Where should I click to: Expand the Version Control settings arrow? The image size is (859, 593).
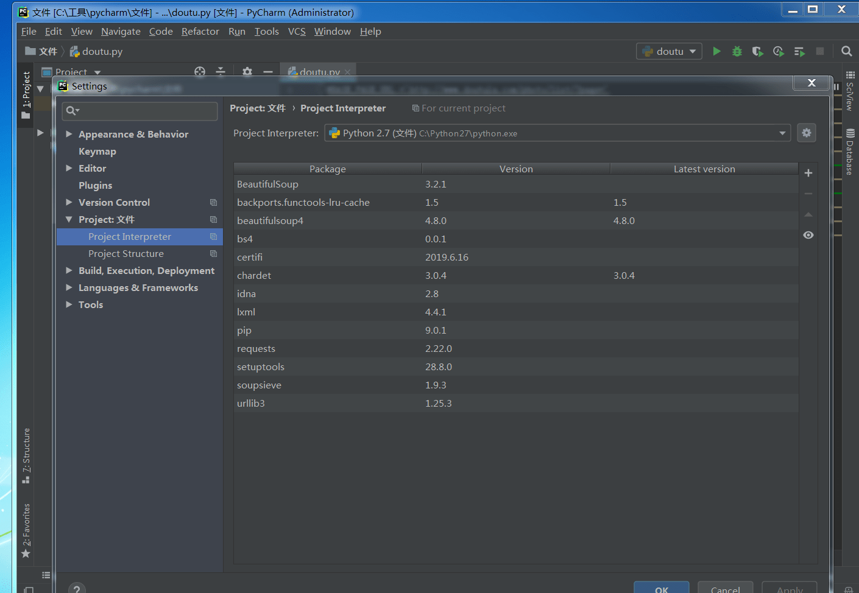tap(69, 202)
